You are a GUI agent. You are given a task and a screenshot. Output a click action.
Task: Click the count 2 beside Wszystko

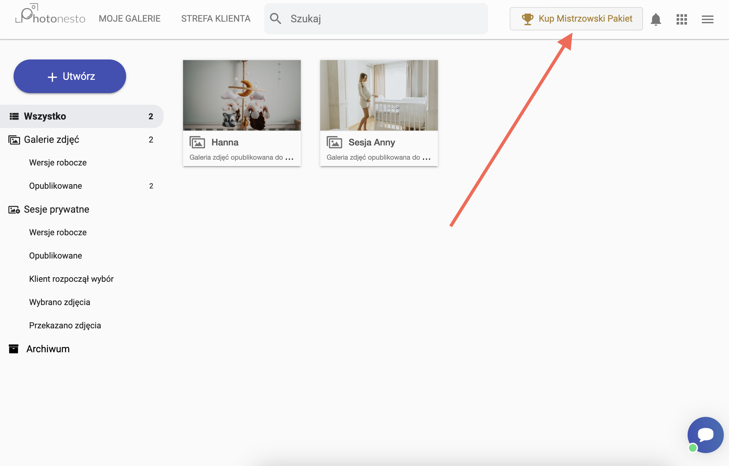pos(151,116)
